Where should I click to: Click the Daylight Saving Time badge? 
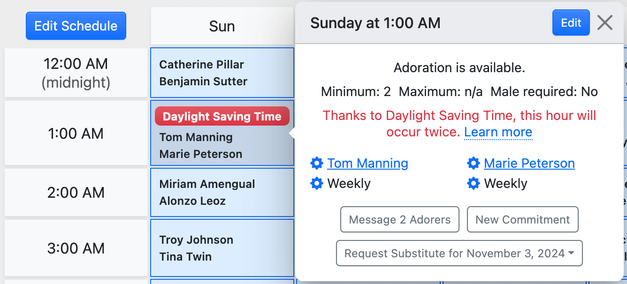(x=222, y=117)
